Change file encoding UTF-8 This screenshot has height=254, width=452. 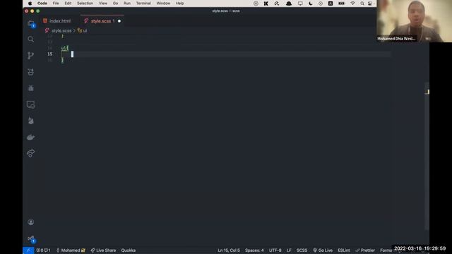click(275, 250)
